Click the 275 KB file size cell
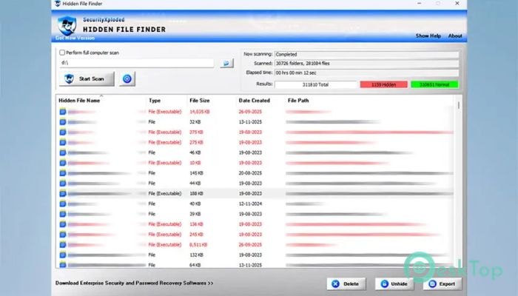 (196, 142)
